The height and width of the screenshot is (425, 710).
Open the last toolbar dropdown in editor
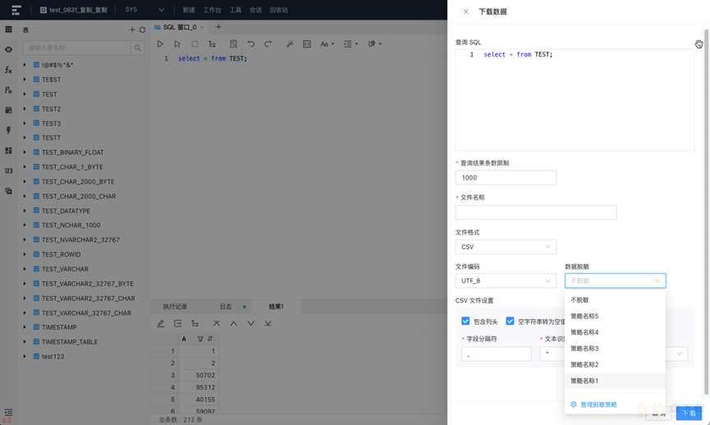[374, 44]
